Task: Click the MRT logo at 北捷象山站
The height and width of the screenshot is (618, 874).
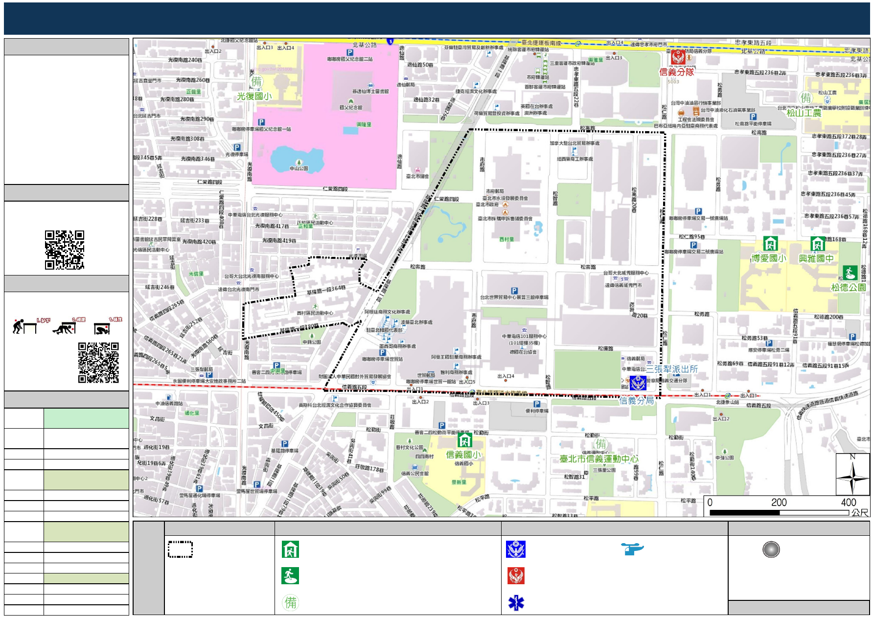Action: click(728, 396)
